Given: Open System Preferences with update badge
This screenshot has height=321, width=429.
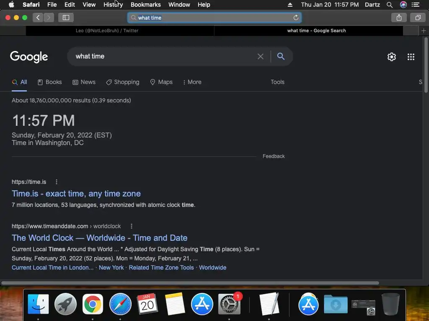Looking at the screenshot, I should pyautogui.click(x=229, y=304).
